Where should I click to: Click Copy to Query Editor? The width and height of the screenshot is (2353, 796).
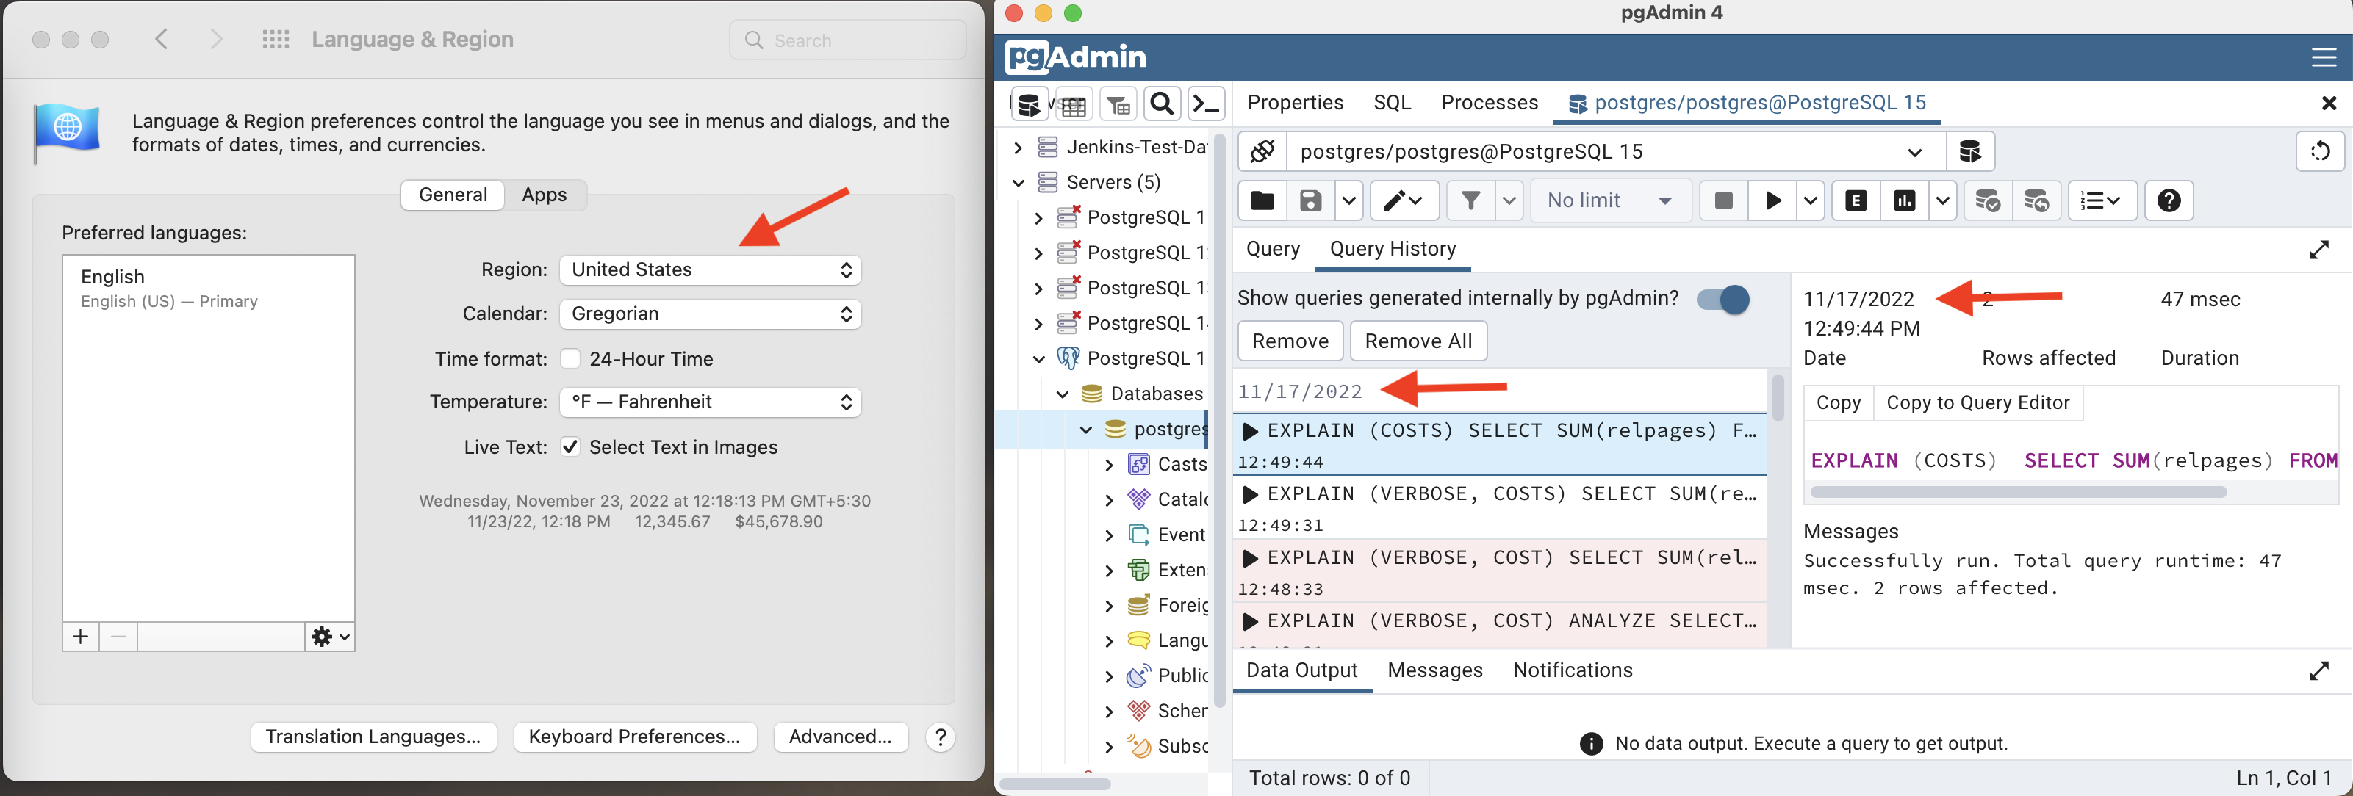1977,402
